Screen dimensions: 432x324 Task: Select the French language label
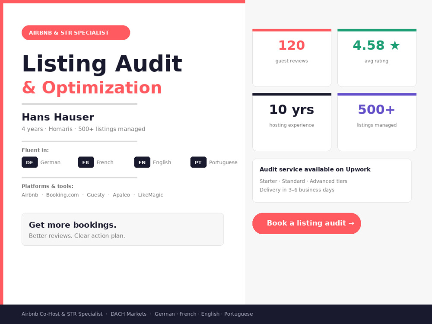[x=105, y=162]
